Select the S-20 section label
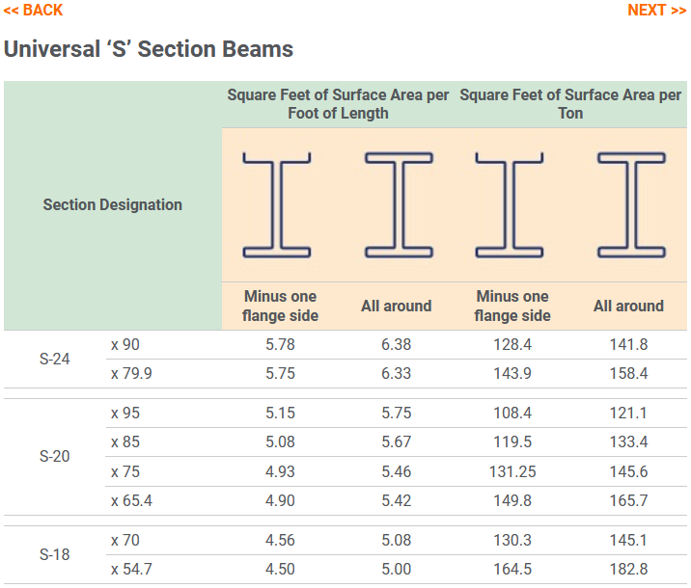Image resolution: width=691 pixels, height=588 pixels. 55,456
